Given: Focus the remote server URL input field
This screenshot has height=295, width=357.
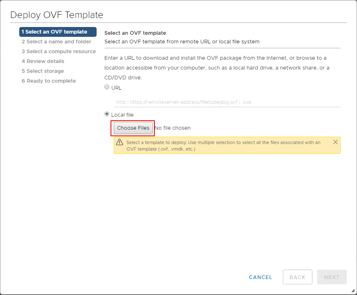Looking at the screenshot, I should click(227, 102).
